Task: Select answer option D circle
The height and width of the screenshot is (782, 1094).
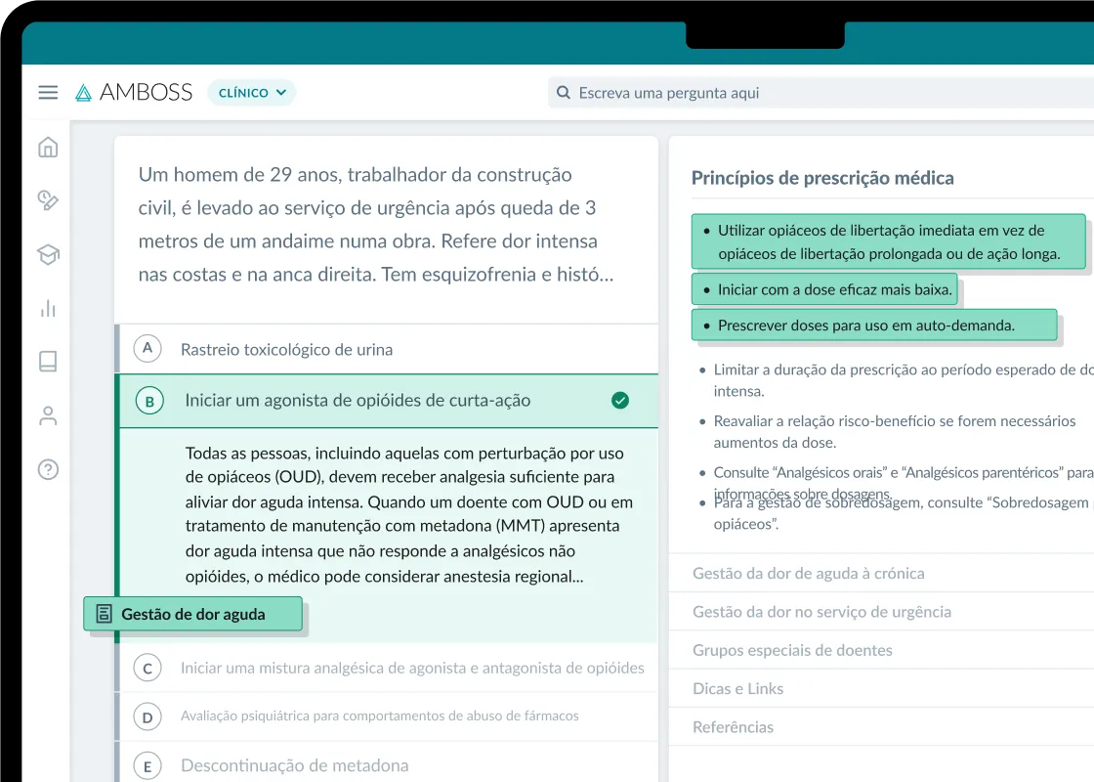Action: coord(147,717)
